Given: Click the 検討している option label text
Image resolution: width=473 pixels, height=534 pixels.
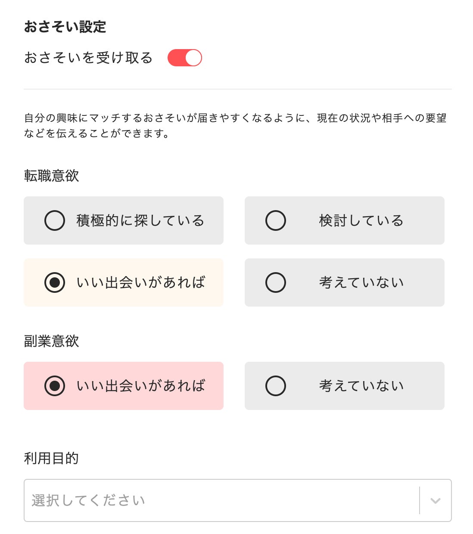Looking at the screenshot, I should 361,220.
